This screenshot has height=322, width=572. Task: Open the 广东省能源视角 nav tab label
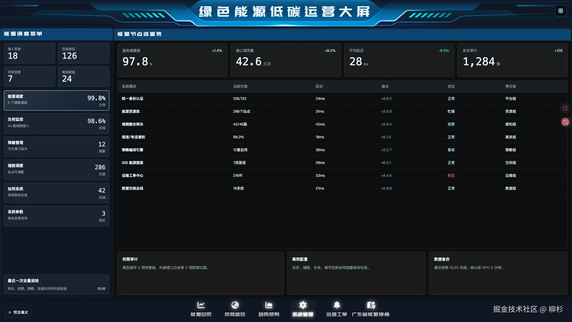371,315
